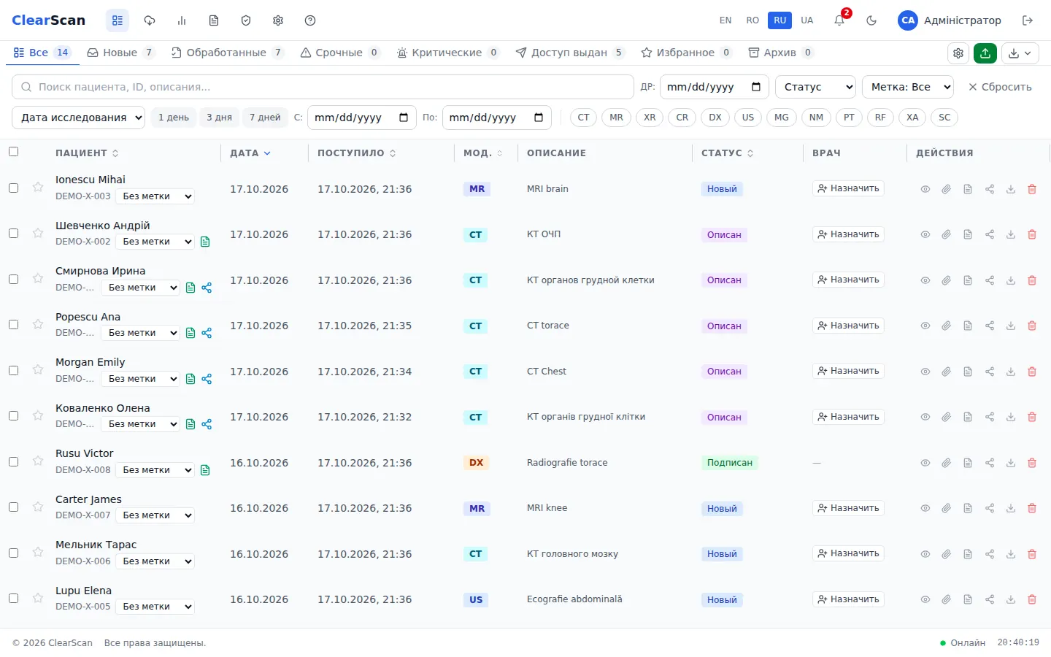Switch to the Критические tab

pos(447,53)
